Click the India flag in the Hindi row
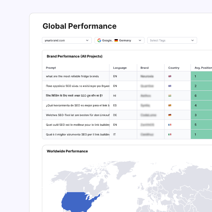This screenshot has width=212, height=212. coord(170,96)
